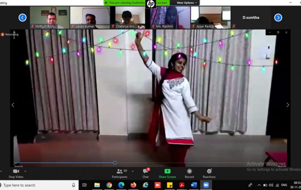Viewport: 301px width, 190px height.
Task: Open Sticky Notes from the taskbar
Action: click(x=170, y=185)
